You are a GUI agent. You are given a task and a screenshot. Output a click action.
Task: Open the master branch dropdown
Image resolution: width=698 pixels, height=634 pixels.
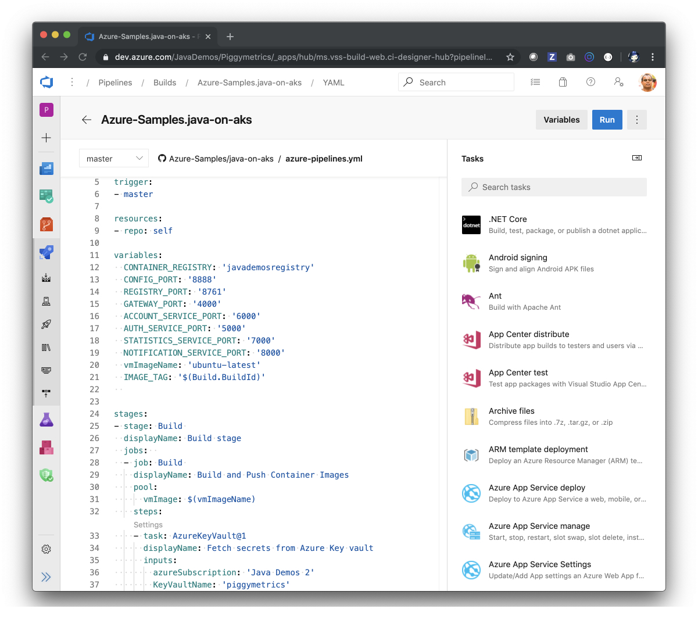coord(114,159)
